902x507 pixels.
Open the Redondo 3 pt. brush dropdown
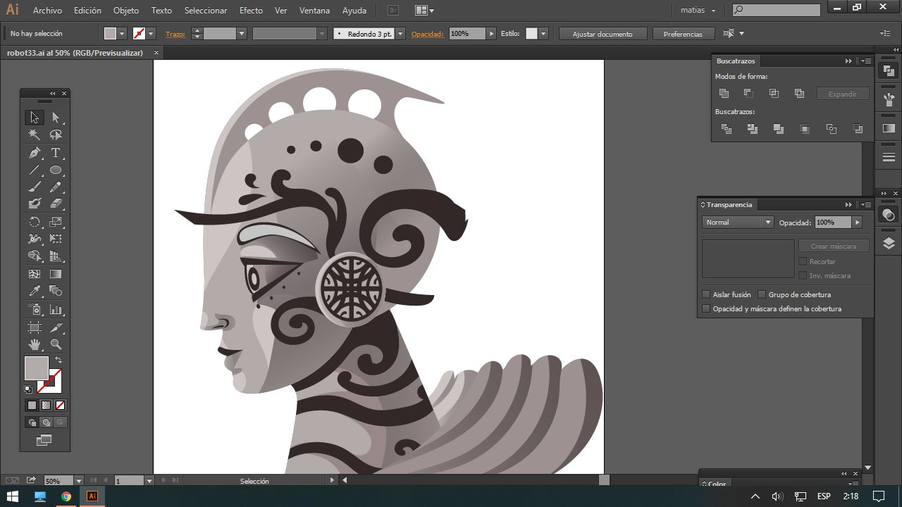pyautogui.click(x=400, y=33)
